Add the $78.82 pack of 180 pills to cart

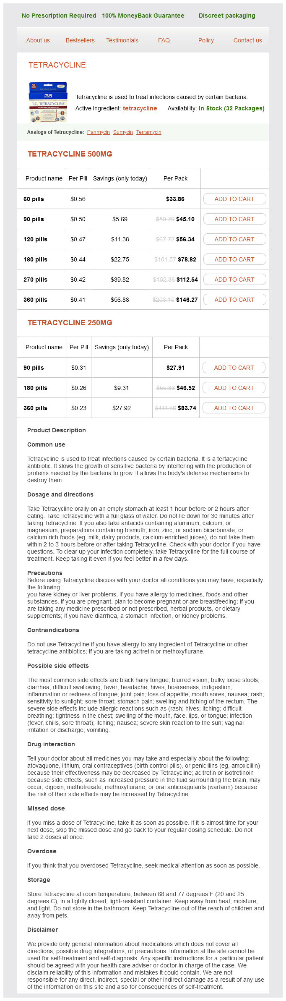coord(234,259)
